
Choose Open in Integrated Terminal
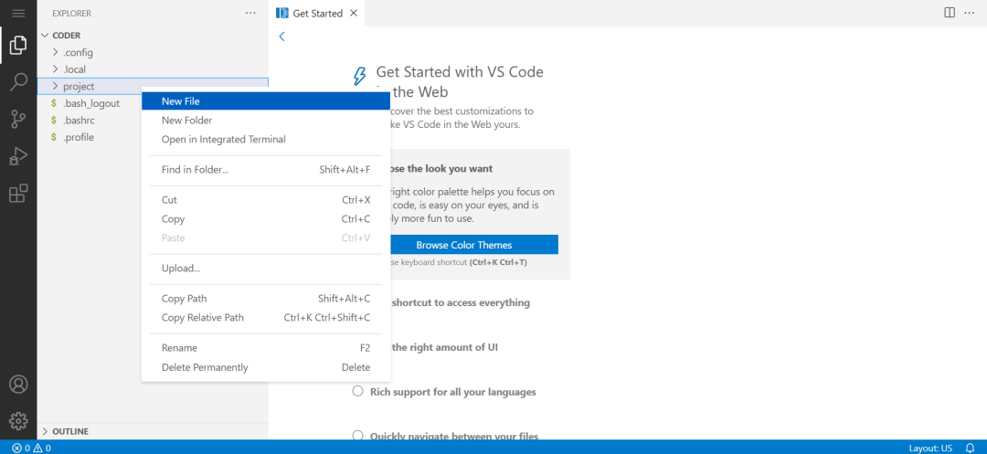pos(266,139)
